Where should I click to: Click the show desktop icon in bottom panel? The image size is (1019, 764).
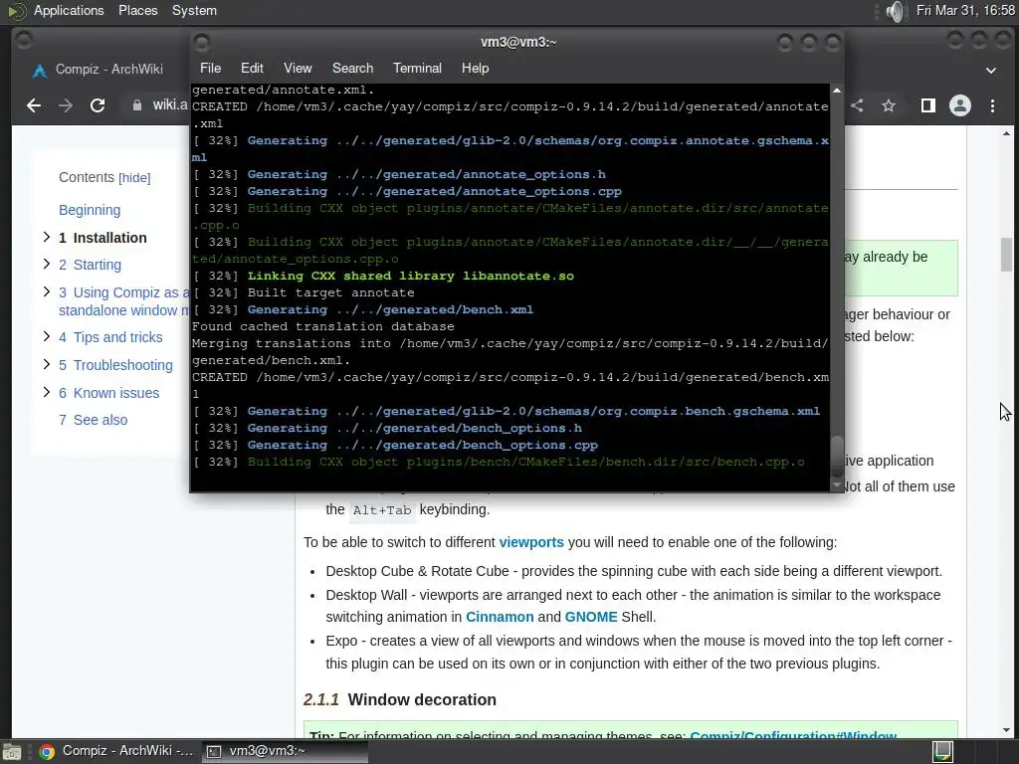coord(12,752)
